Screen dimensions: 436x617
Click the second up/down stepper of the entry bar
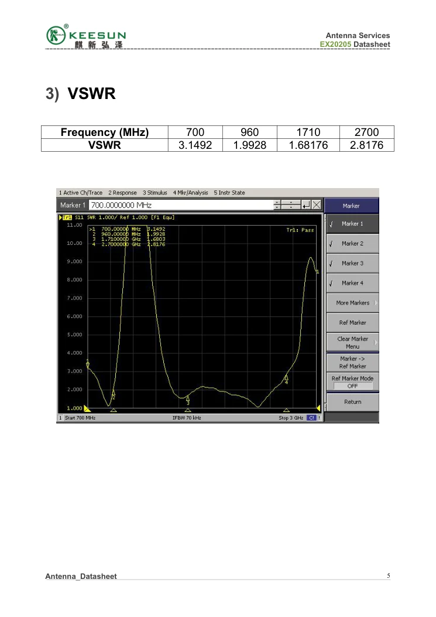click(x=291, y=205)
